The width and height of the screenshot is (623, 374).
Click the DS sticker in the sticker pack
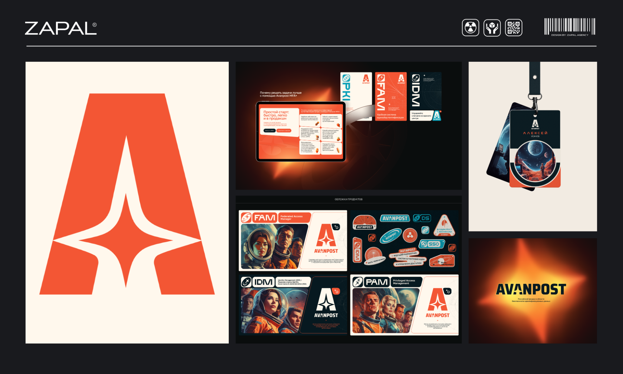422,218
